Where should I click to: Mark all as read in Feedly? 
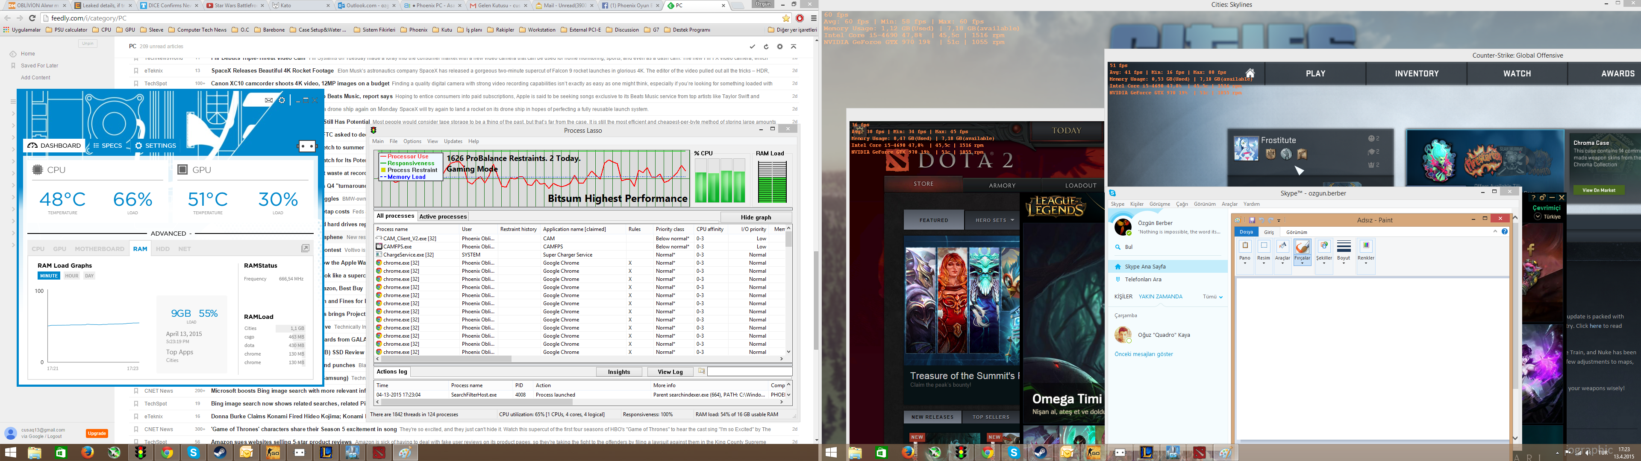point(752,47)
